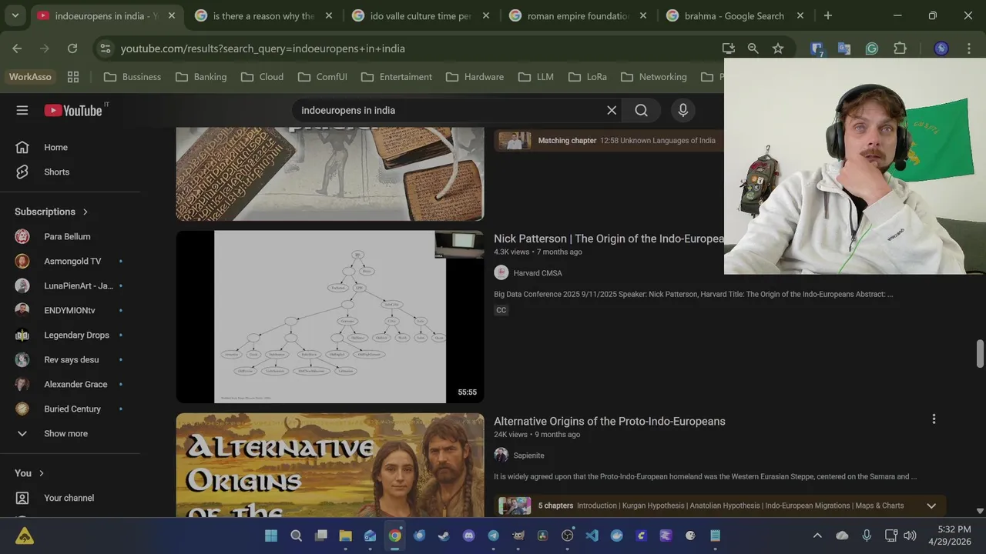Open 'Alternative Origins of the Proto-Indo-Europeans' title
986x554 pixels.
point(609,421)
